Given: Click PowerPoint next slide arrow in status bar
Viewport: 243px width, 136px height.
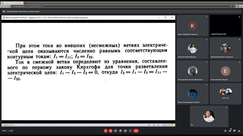Looking at the screenshot, I should tap(158, 125).
